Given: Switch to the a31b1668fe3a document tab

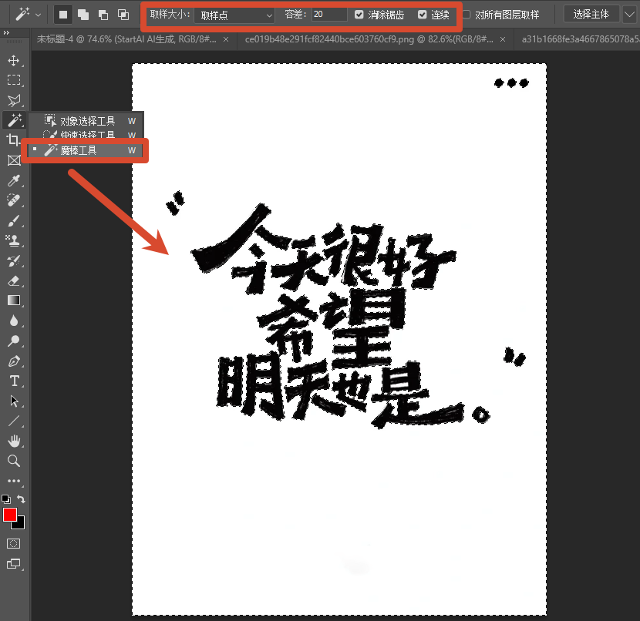Looking at the screenshot, I should 580,39.
